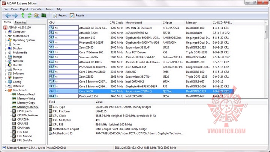Open the Help menu
270x152 pixels.
point(58,9)
